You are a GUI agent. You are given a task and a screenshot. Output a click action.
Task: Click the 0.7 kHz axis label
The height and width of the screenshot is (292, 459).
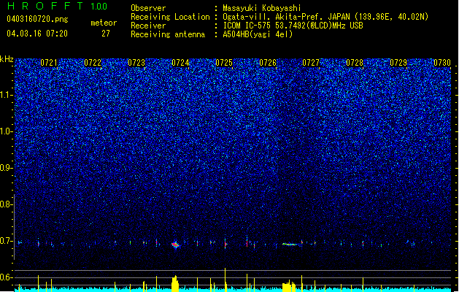(x=6, y=241)
